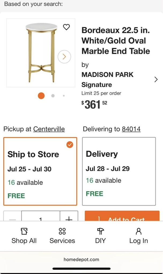This screenshot has height=274, width=163.
Task: Open Shop All in bottom navigation
Action: tap(24, 236)
